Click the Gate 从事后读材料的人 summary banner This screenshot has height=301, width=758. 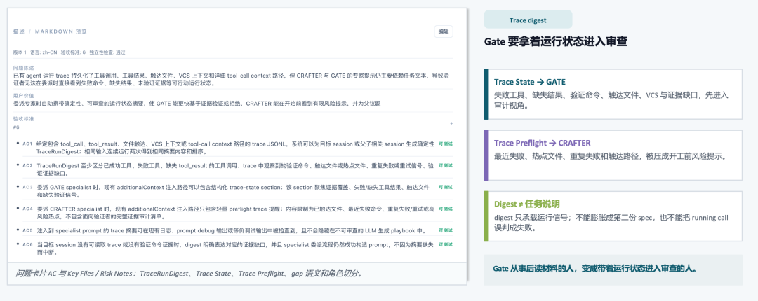coord(613,269)
